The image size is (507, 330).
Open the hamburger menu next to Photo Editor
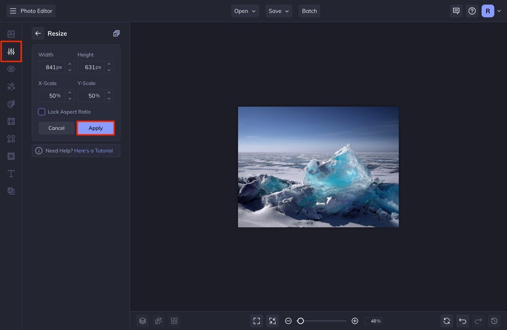point(13,11)
